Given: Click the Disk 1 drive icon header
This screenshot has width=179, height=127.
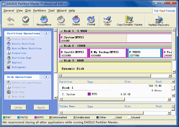Looking at the screenshot, I should pos(61,31).
